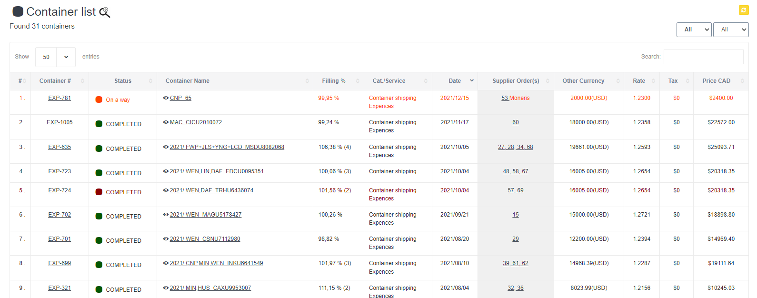Open supplier orders 27, 28, 34, 68
The height and width of the screenshot is (298, 757).
516,147
